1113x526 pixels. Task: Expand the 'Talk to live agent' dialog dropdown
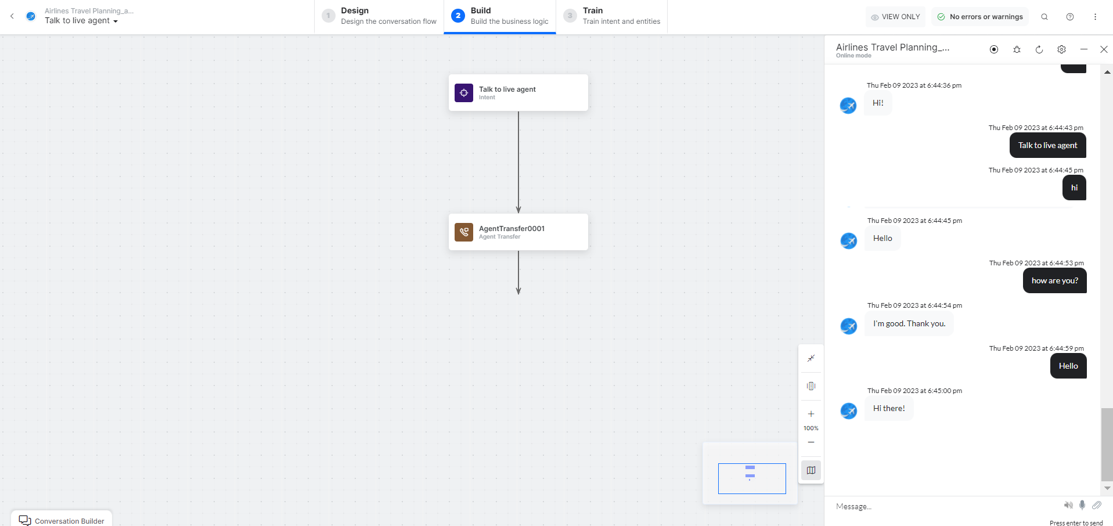coord(81,21)
